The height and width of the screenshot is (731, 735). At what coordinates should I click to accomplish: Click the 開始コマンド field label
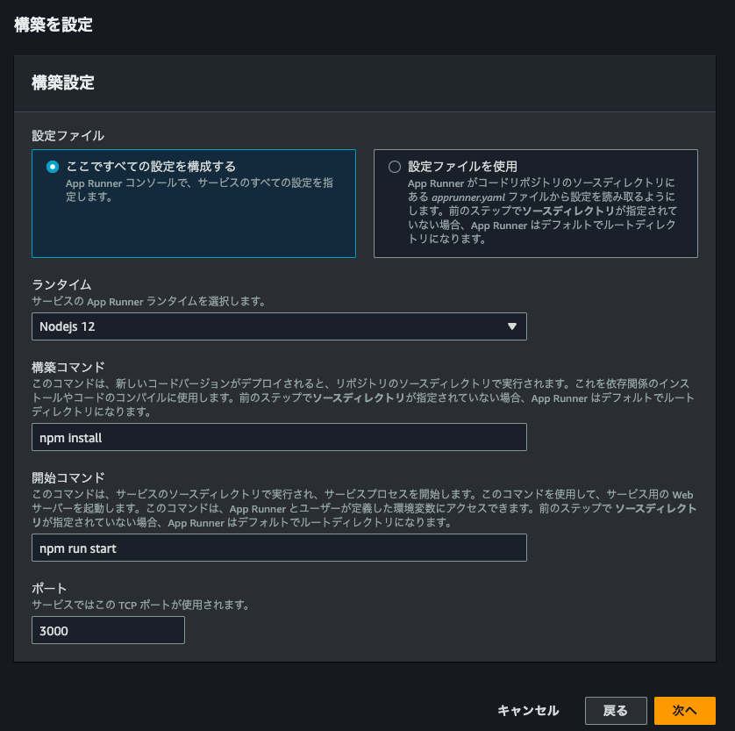pyautogui.click(x=68, y=477)
